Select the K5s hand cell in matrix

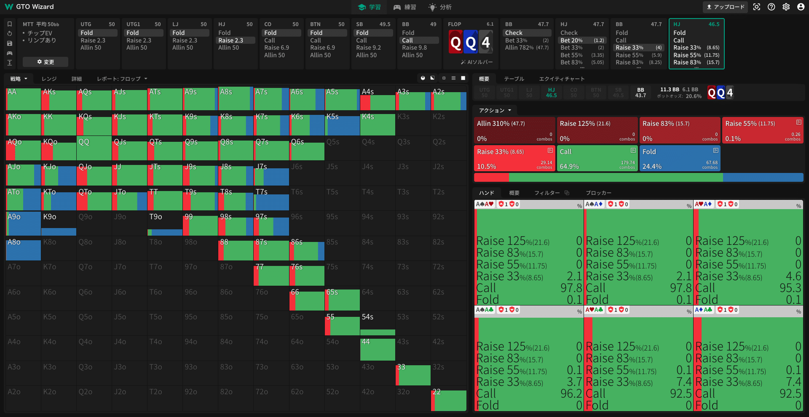(x=343, y=124)
